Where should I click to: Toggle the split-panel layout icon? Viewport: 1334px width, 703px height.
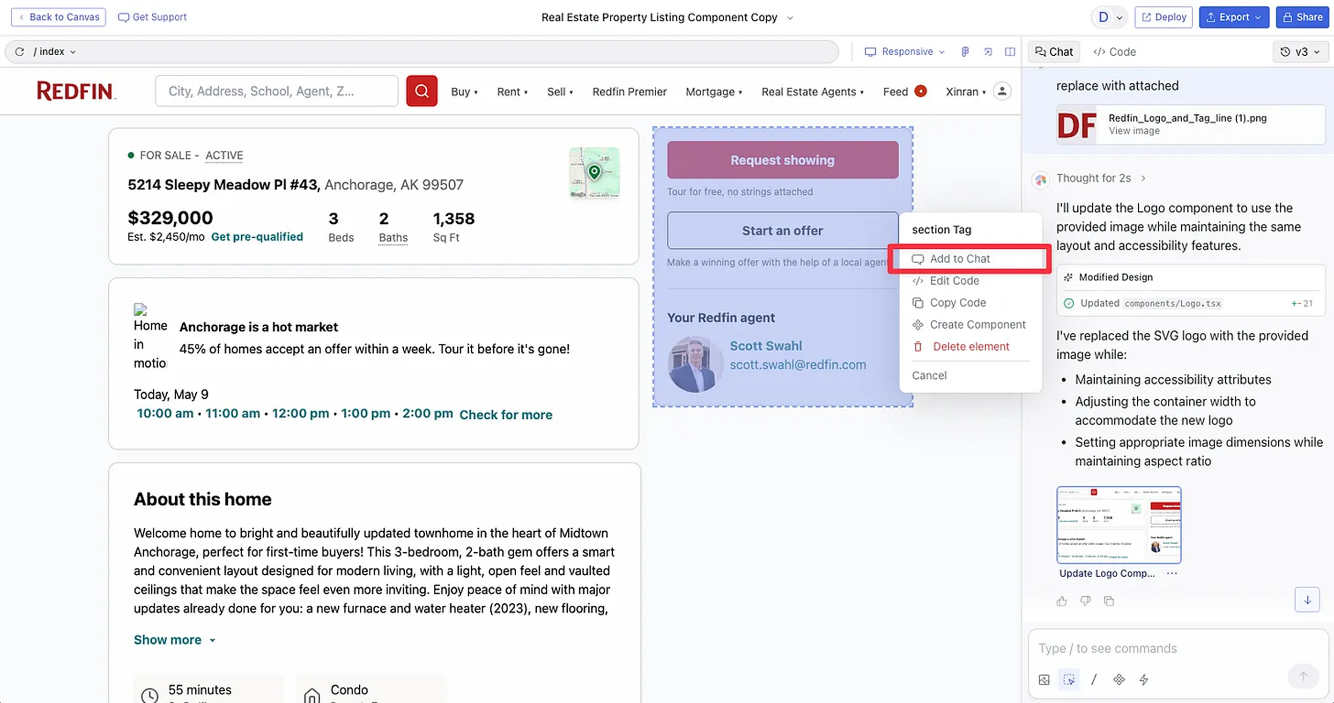1010,52
